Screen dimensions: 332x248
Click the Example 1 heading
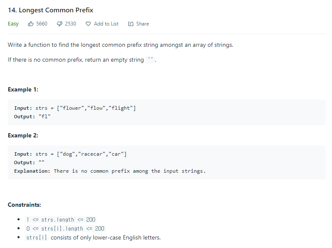23,89
